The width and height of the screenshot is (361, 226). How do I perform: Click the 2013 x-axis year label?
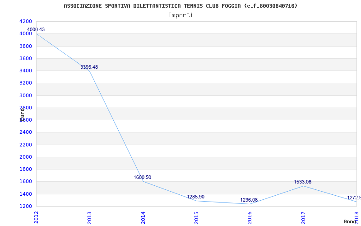click(89, 218)
